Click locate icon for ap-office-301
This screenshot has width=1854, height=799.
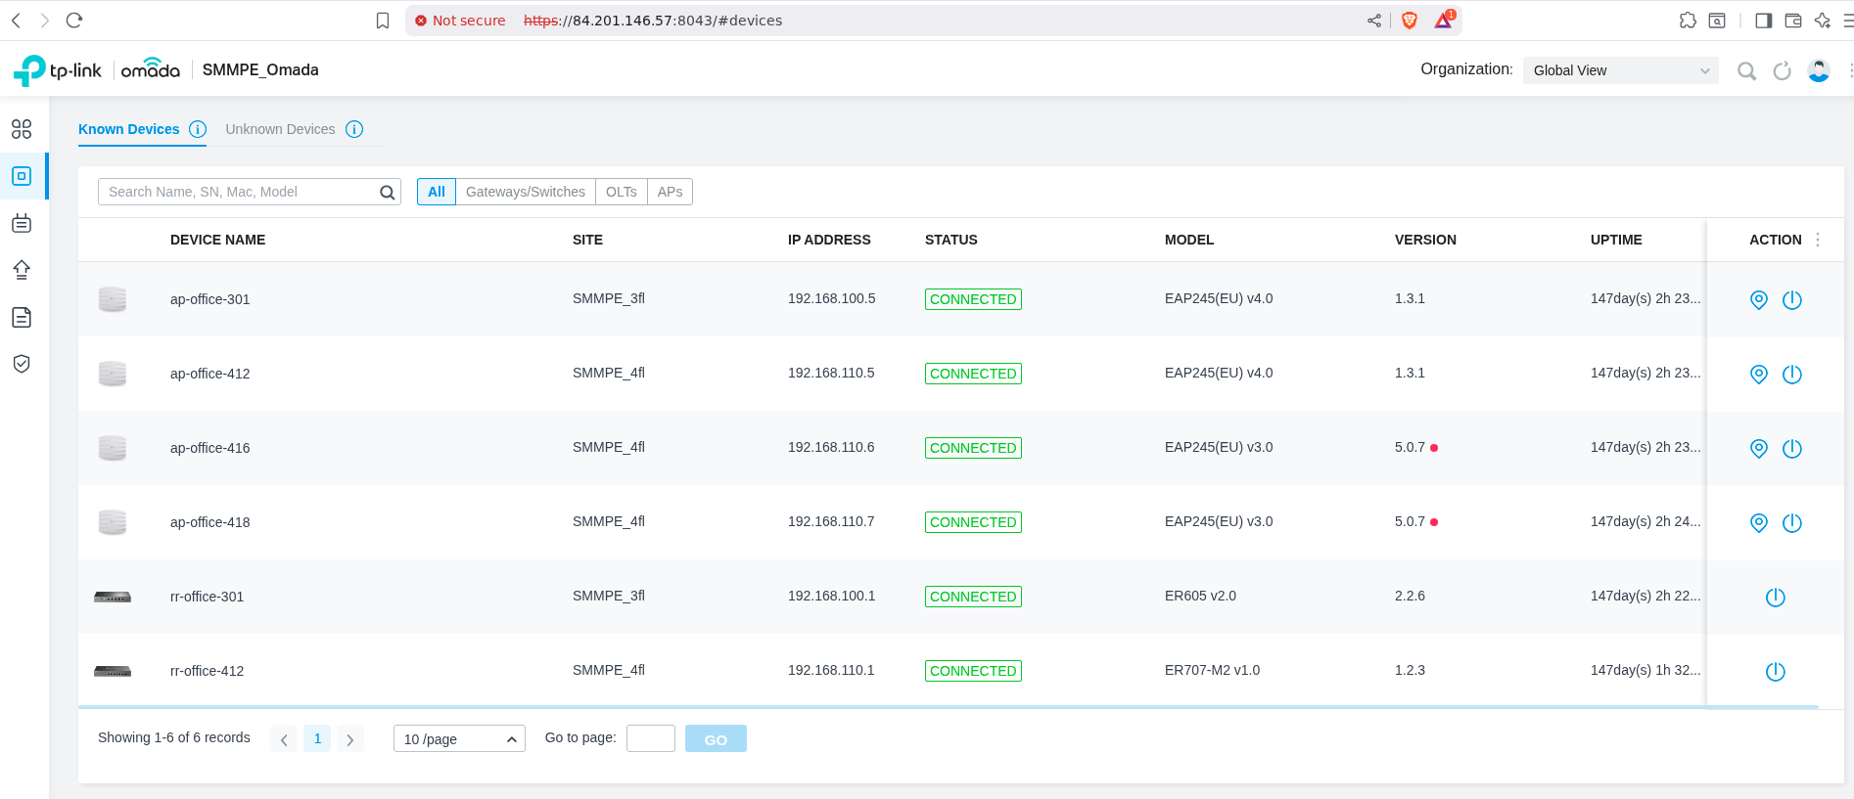coord(1758,300)
